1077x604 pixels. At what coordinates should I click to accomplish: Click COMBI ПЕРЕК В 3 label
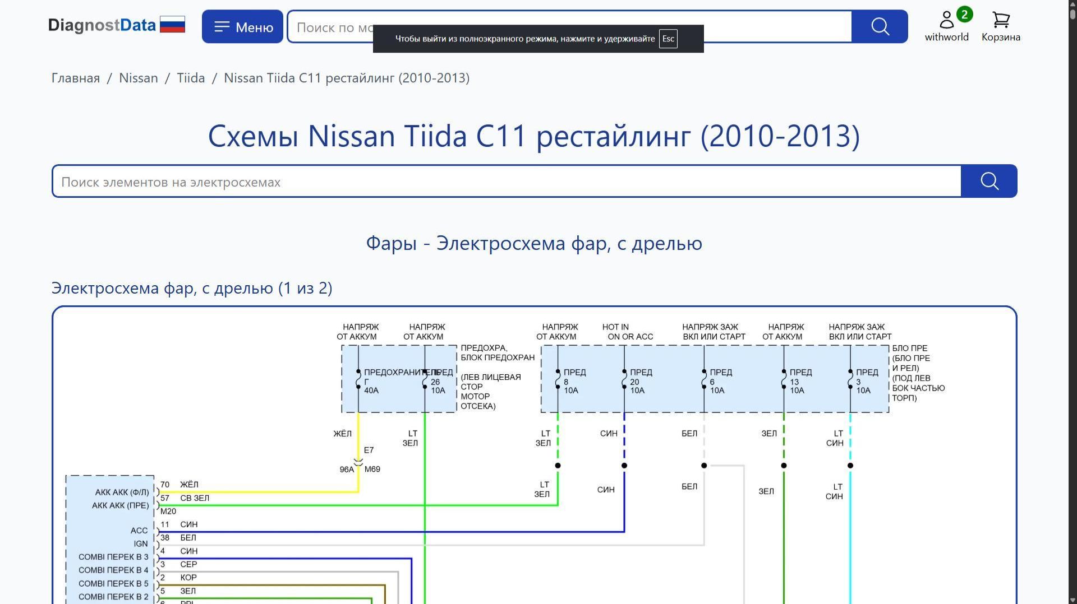coord(113,557)
